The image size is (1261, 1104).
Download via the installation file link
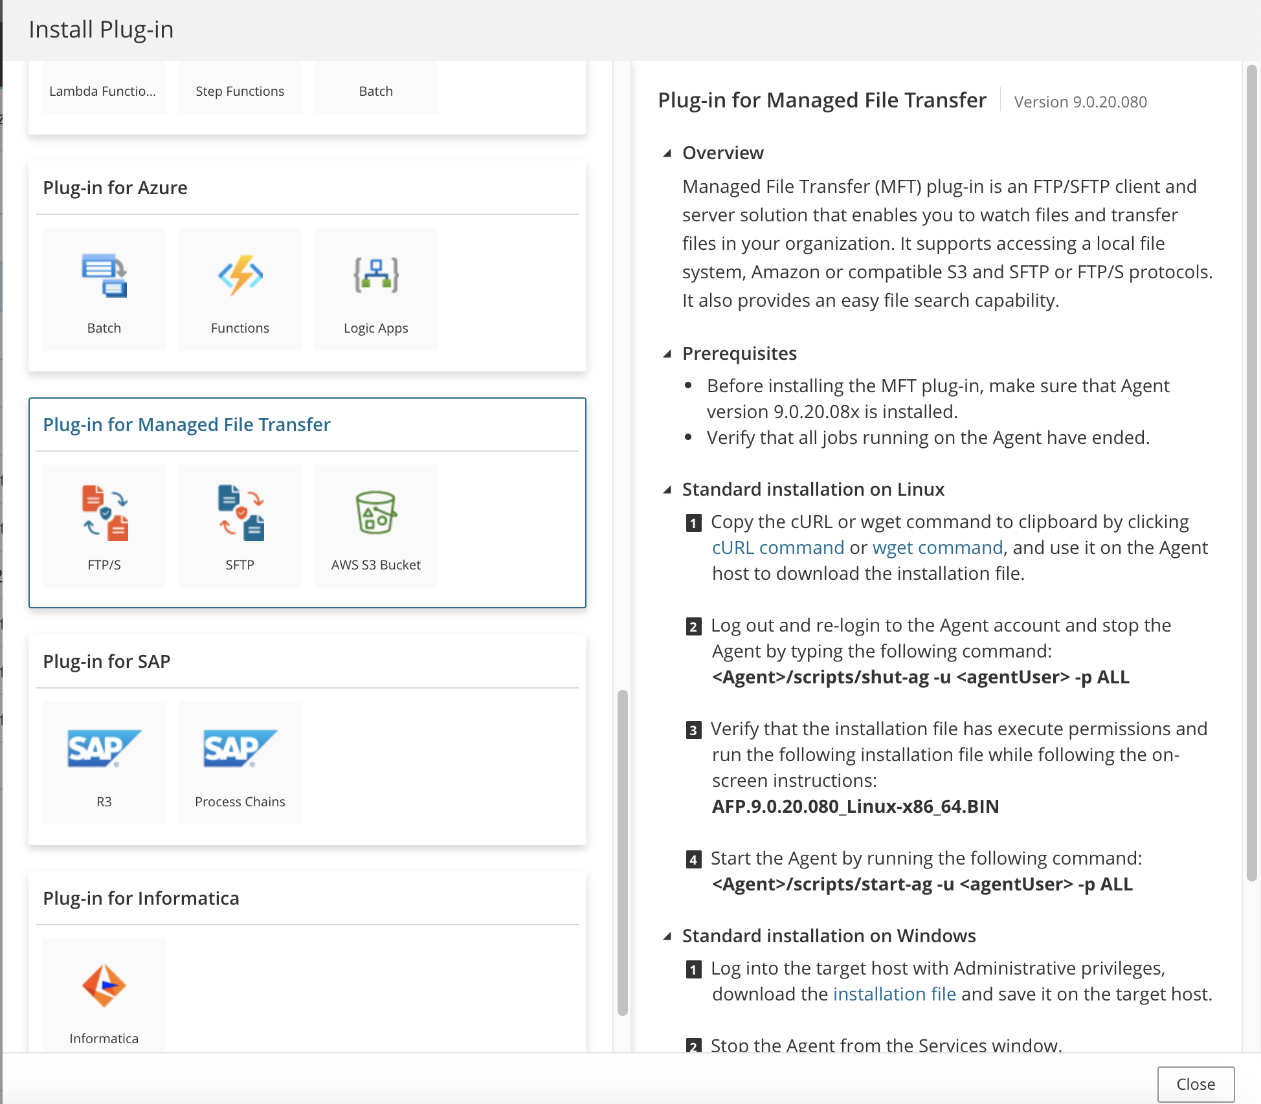894,994
